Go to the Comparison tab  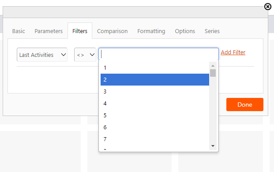coord(113,31)
